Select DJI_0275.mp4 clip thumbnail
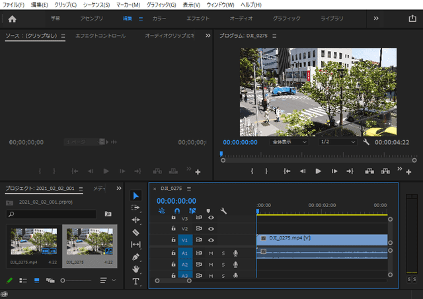Viewport: 423px width, 299px height. [34, 241]
